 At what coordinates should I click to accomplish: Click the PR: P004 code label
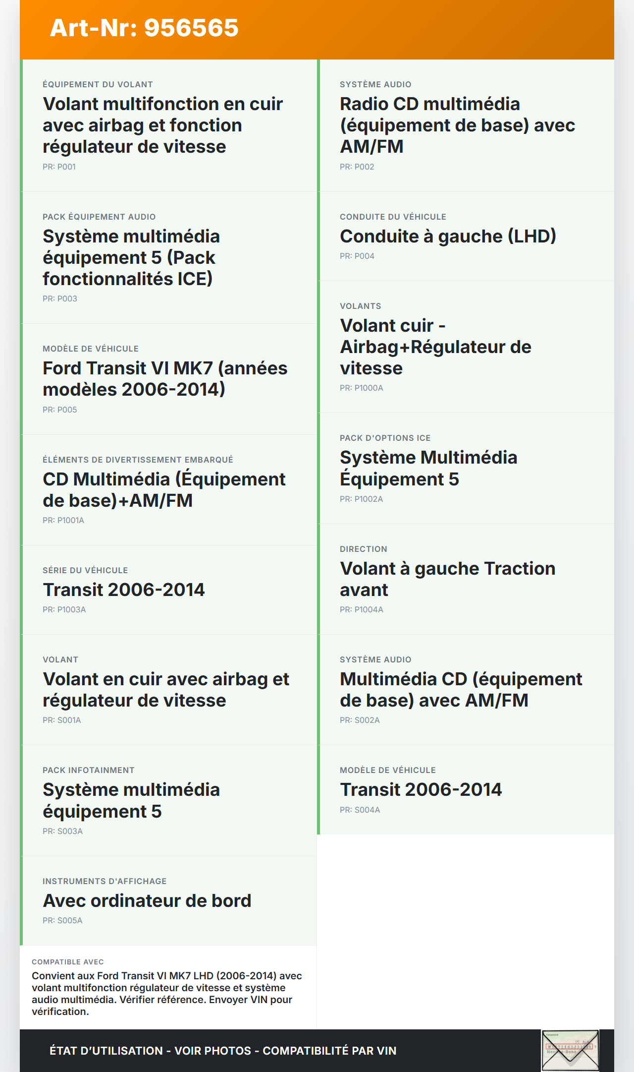357,256
